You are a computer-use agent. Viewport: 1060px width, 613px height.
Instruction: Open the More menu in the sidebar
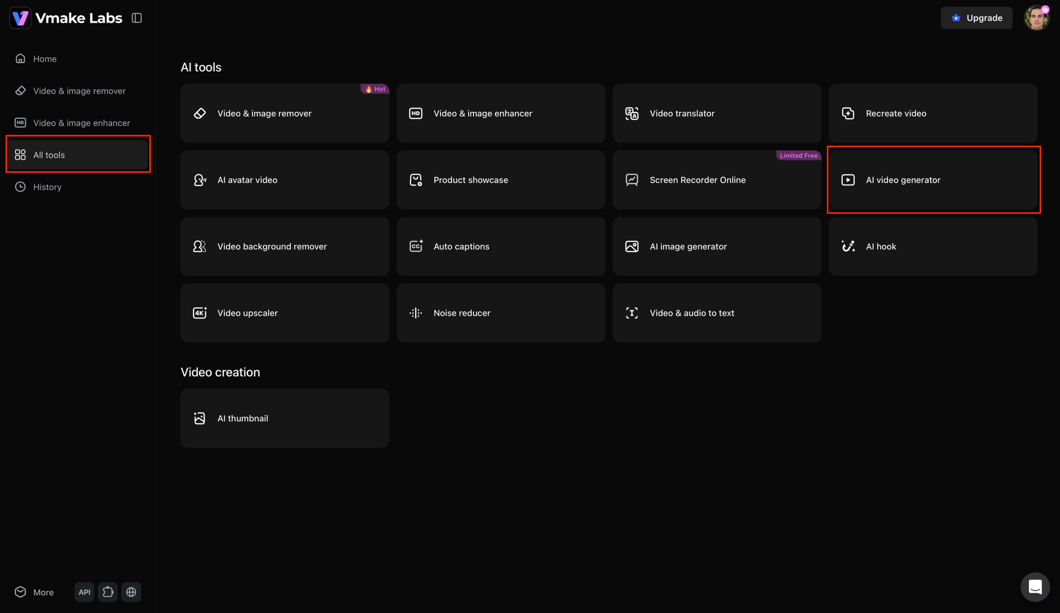click(35, 592)
